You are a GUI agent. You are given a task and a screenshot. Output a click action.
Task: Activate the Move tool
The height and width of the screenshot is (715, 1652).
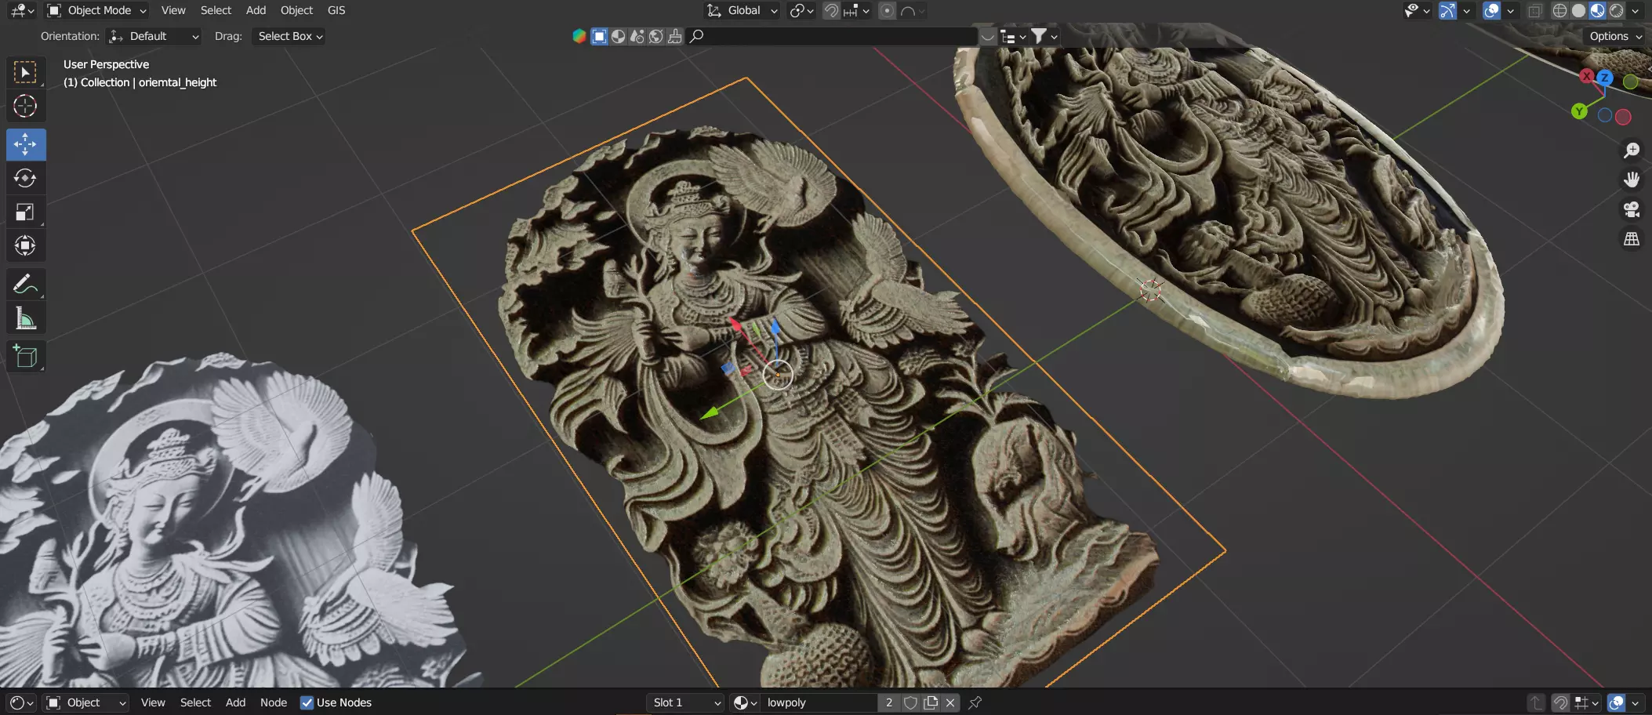[26, 144]
